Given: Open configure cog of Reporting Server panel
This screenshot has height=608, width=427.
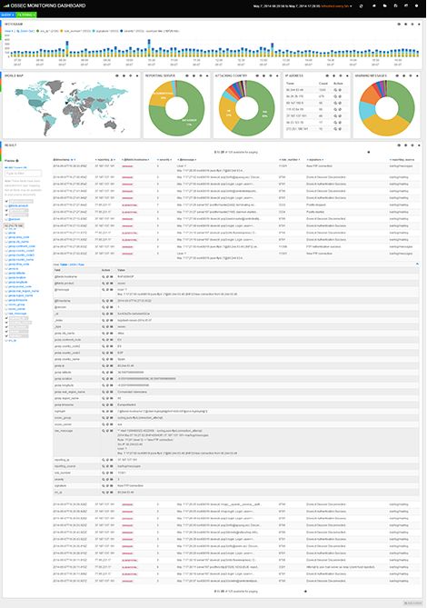Looking at the screenshot, I should 194,75.
